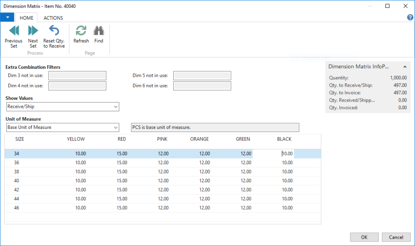Confirm with the OK button
This screenshot has height=246, width=415.
[364, 237]
